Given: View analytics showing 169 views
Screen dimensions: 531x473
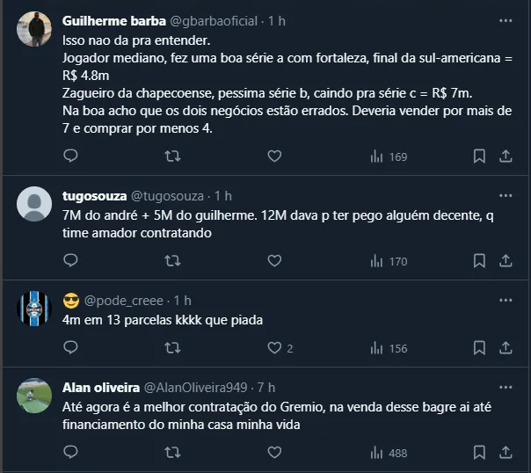Looking at the screenshot, I should pos(388,156).
